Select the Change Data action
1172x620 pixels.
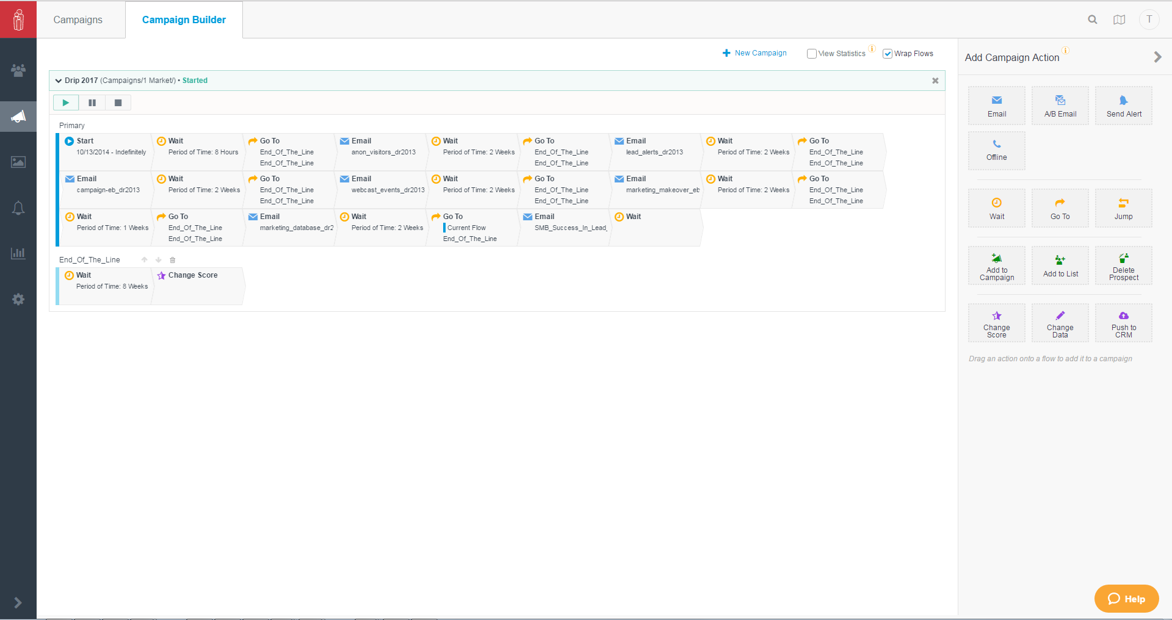[1060, 323]
